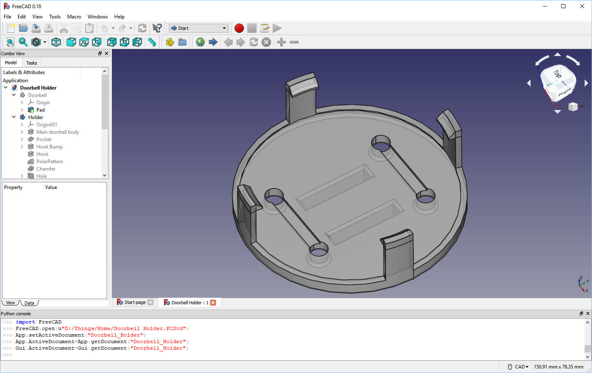Start recording a macro
The width and height of the screenshot is (592, 373).
tap(239, 28)
